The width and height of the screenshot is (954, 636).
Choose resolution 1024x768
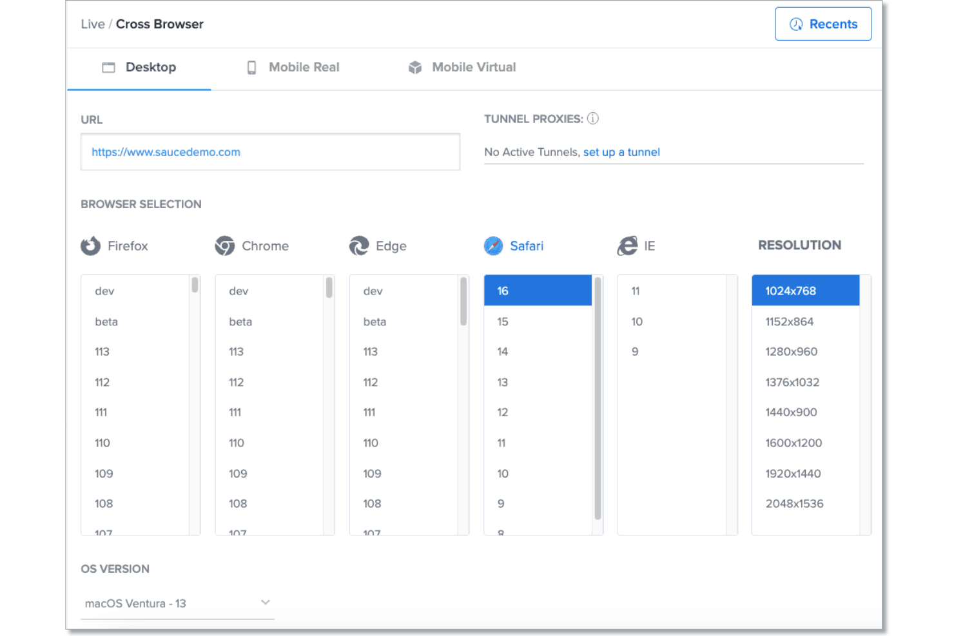[x=806, y=291]
